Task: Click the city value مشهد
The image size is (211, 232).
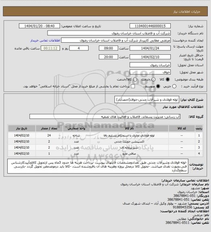Action: click(195, 188)
